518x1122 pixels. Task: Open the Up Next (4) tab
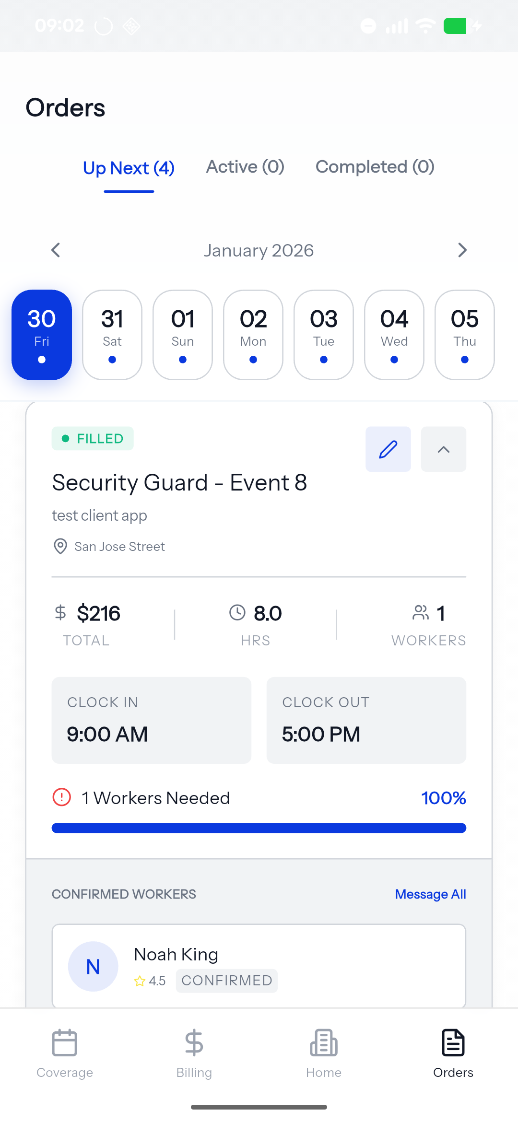point(129,168)
